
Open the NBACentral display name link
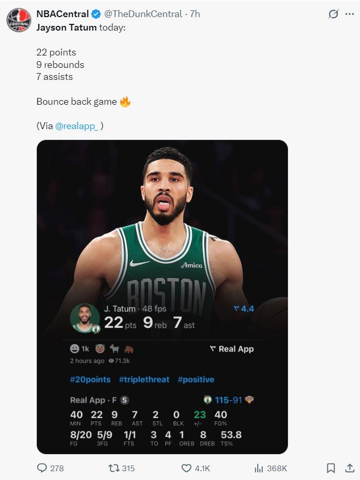62,14
